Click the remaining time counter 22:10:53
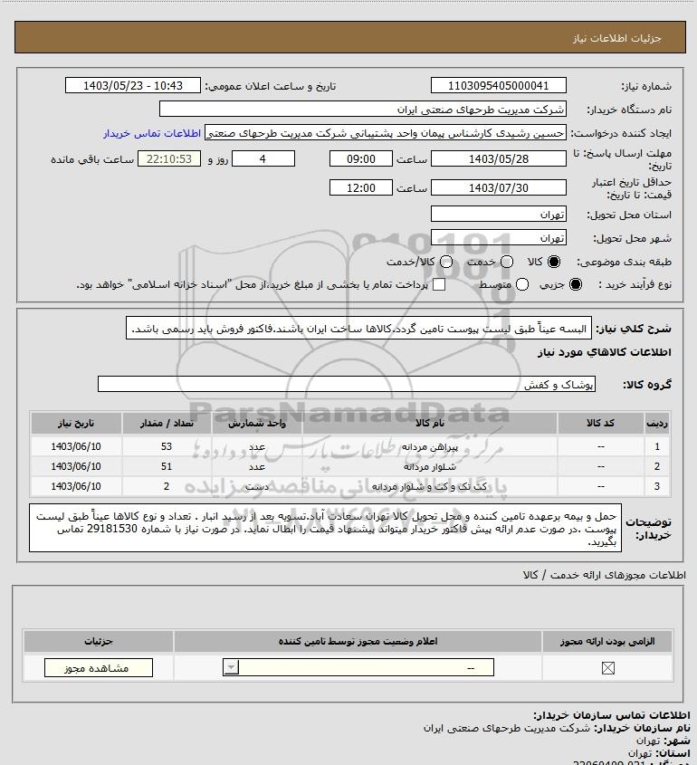697x765 pixels. point(169,158)
